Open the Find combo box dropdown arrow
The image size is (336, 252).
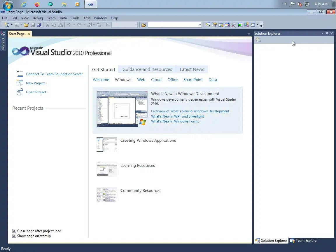(x=200, y=25)
